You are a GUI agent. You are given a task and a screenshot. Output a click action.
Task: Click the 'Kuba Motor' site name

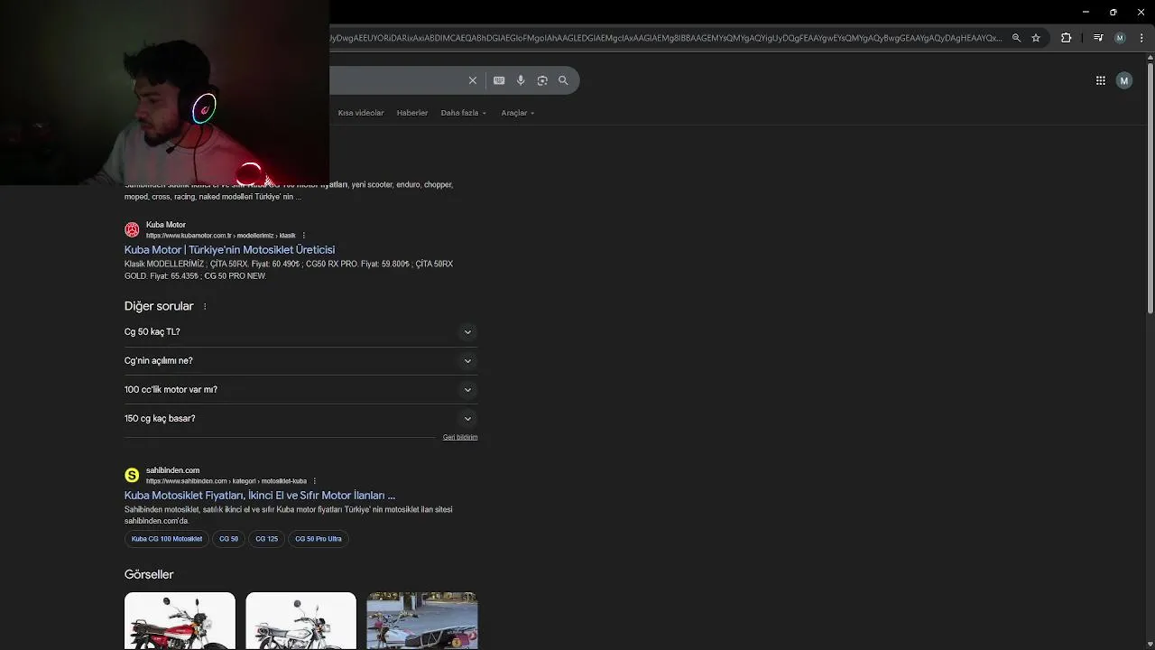click(x=166, y=225)
